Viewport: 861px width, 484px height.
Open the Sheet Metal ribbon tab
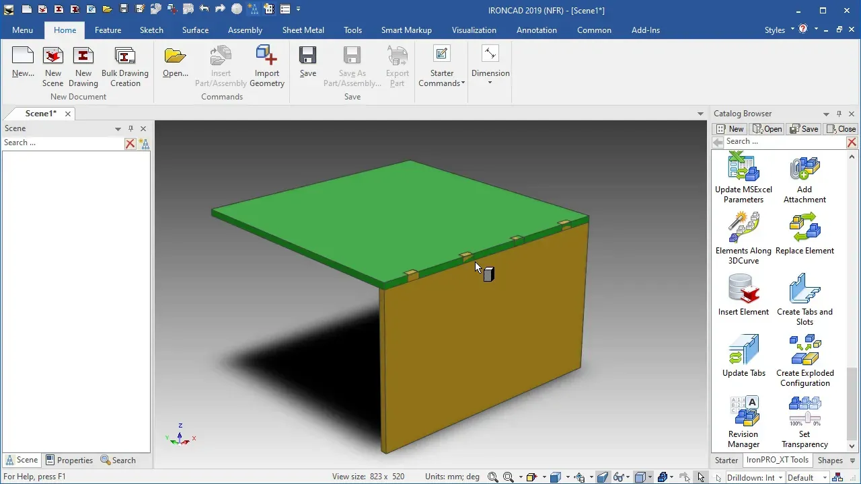[x=303, y=30]
